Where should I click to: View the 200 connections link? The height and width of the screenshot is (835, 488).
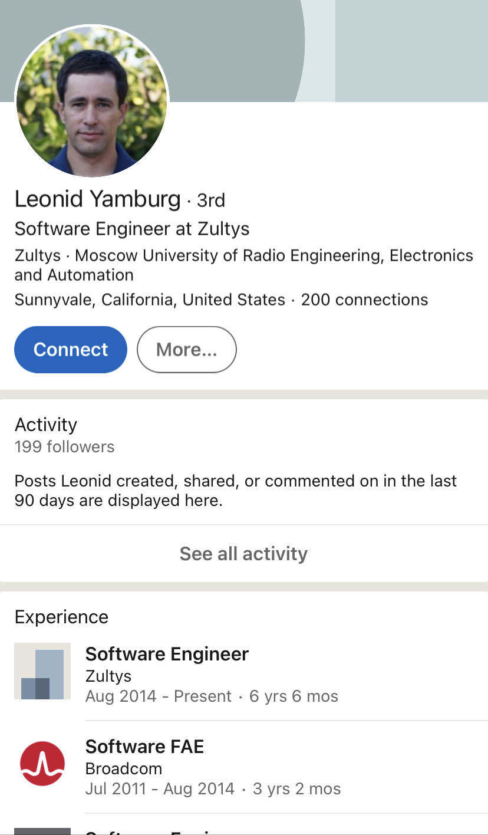point(364,300)
